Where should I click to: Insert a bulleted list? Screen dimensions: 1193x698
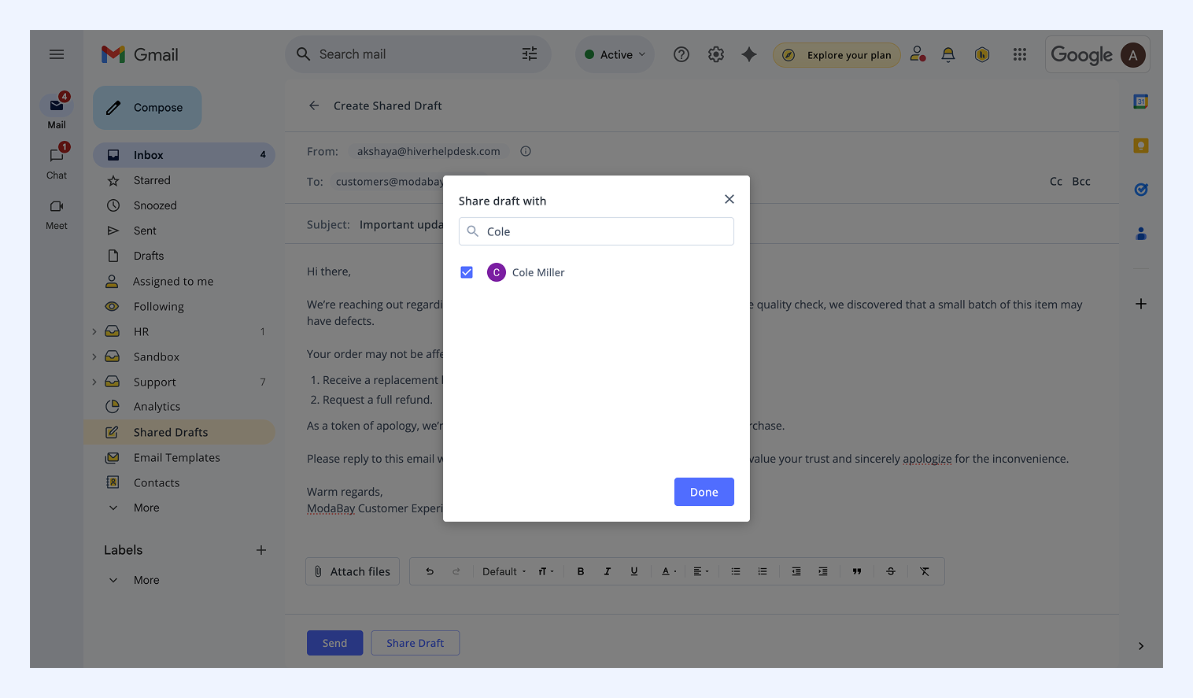pyautogui.click(x=736, y=572)
